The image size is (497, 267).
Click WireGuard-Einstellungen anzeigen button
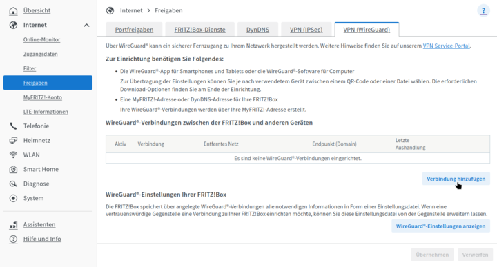pos(440,226)
